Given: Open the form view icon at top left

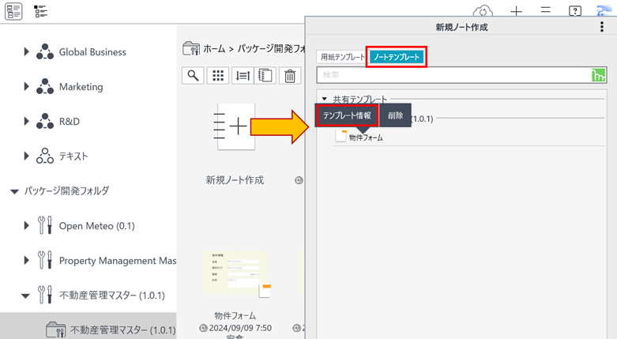Looking at the screenshot, I should coord(13,10).
